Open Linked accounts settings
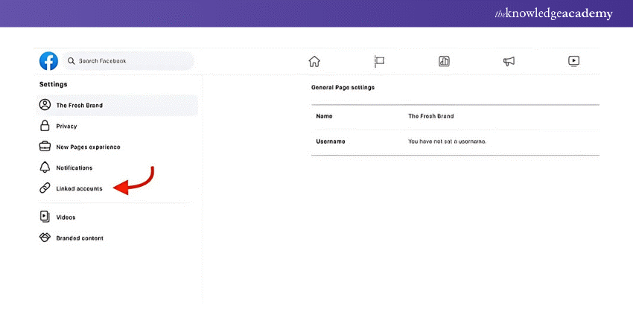This screenshot has height=335, width=633. 80,188
